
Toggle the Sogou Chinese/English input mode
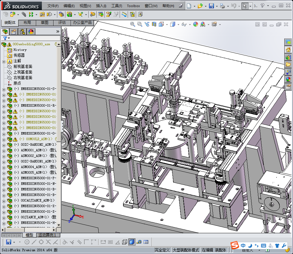(x=243, y=246)
